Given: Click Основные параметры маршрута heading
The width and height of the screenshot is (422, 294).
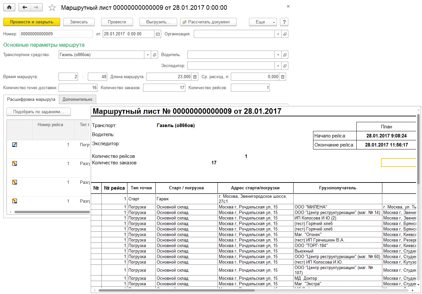Looking at the screenshot, I should pyautogui.click(x=44, y=45).
